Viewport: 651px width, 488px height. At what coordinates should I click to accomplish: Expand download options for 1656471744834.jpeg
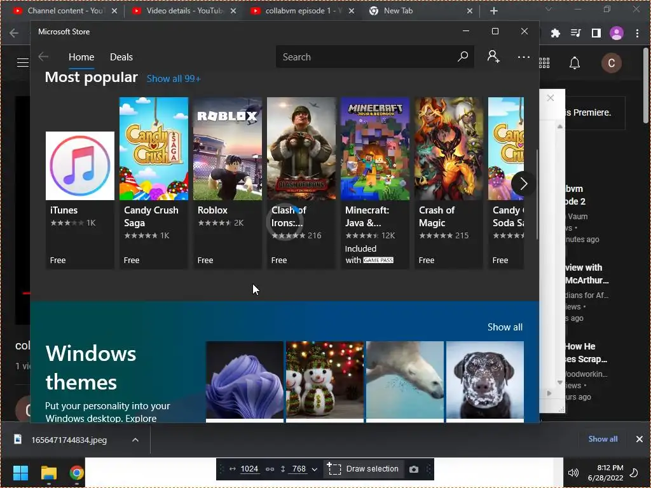tap(135, 440)
